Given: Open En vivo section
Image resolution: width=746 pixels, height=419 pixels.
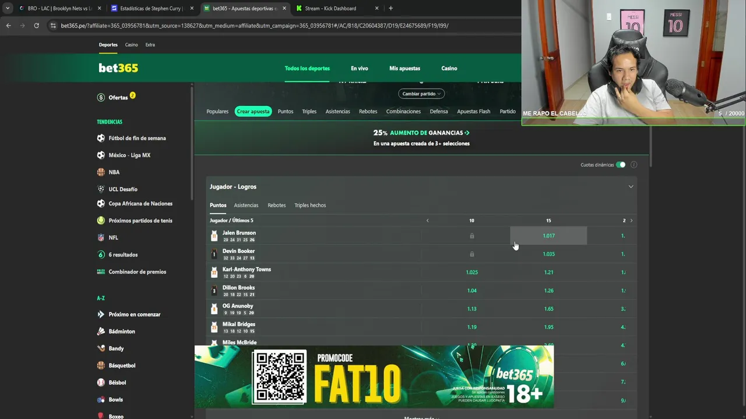Looking at the screenshot, I should (359, 68).
